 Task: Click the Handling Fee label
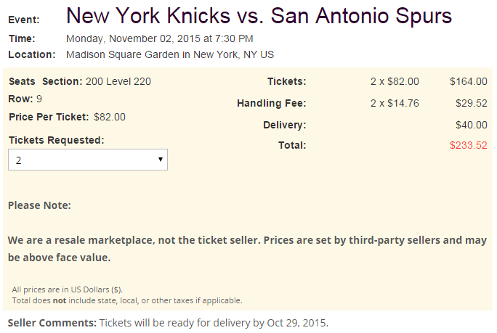pyautogui.click(x=271, y=104)
